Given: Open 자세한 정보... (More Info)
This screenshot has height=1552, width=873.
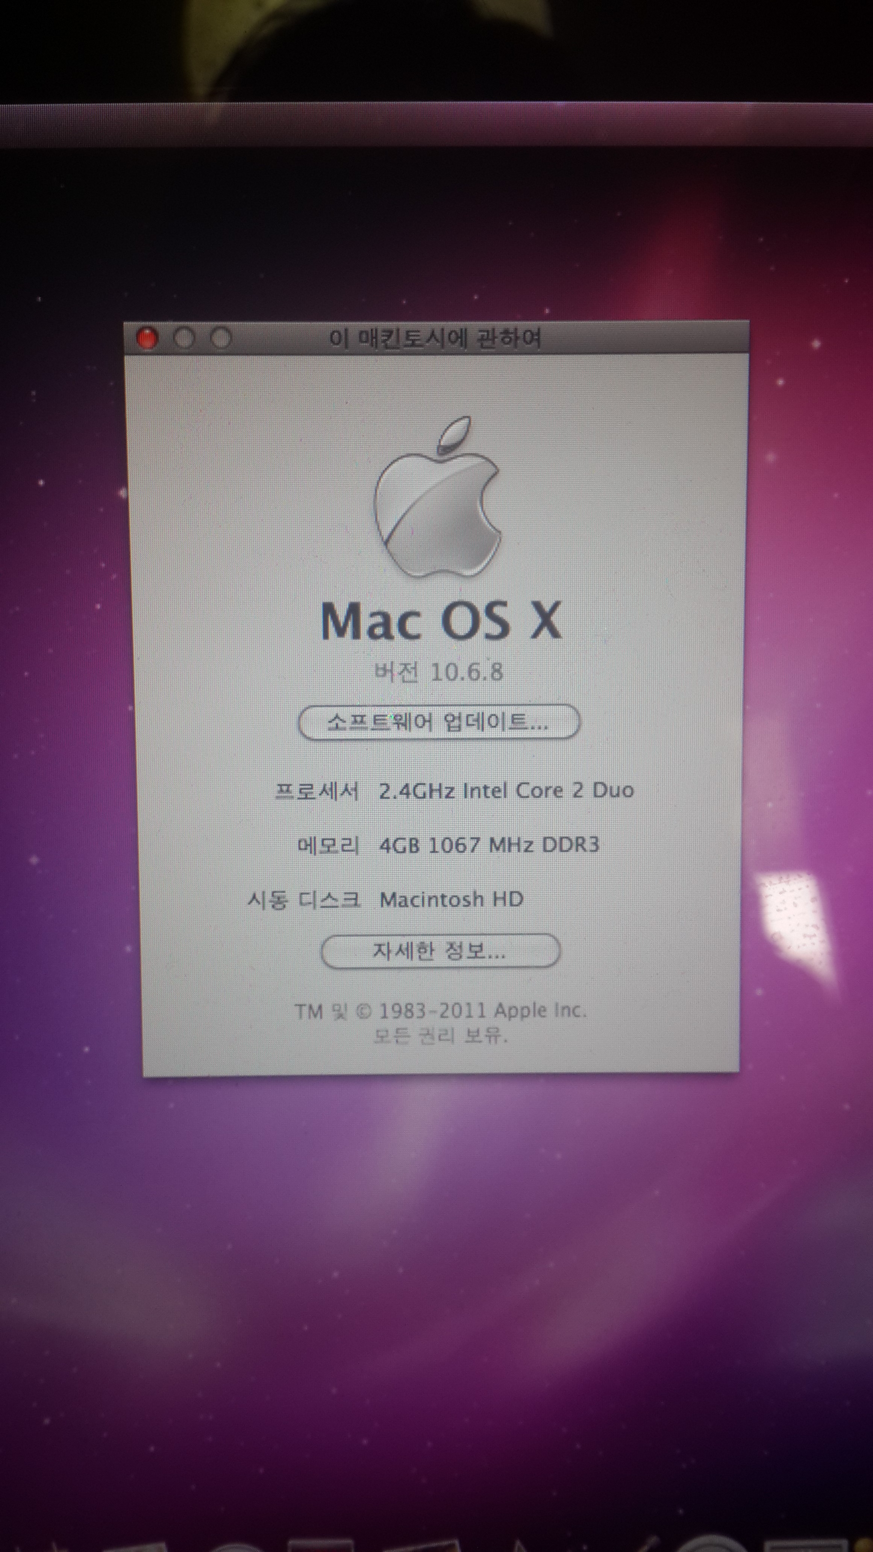Looking at the screenshot, I should pos(440,951).
